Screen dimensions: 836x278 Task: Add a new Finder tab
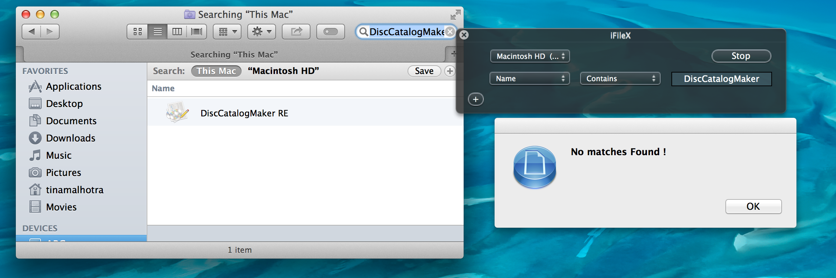(454, 54)
